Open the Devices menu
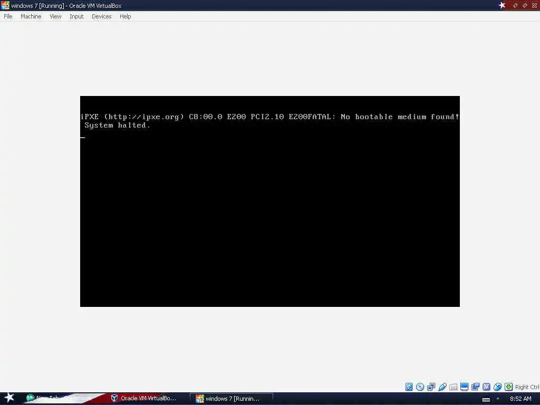The image size is (540, 405). pyautogui.click(x=102, y=16)
